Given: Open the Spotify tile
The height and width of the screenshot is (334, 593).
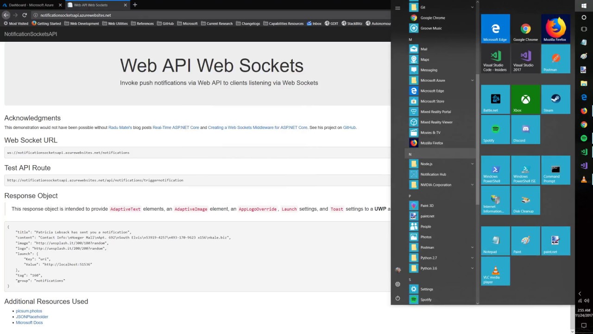Looking at the screenshot, I should click(x=495, y=129).
